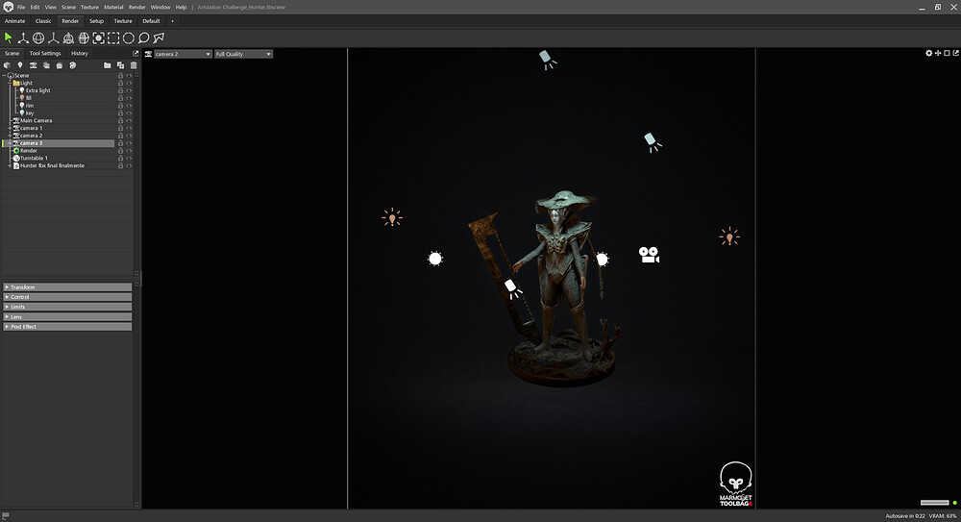Toggle visibility of fill light

[x=129, y=98]
